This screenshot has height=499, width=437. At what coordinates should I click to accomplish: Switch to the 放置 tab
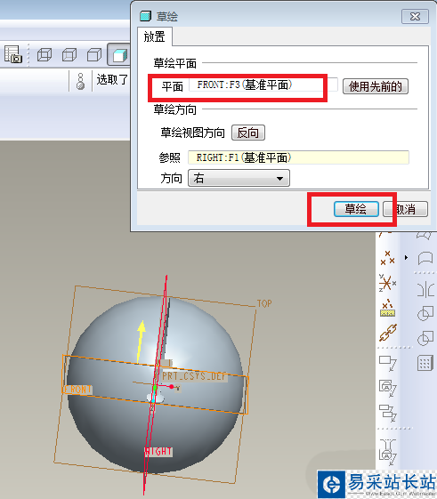(x=155, y=36)
